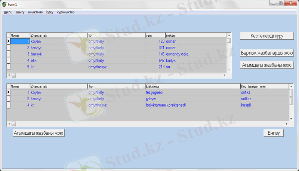
Task: Open the сураныстар menu
Action: 66,12
